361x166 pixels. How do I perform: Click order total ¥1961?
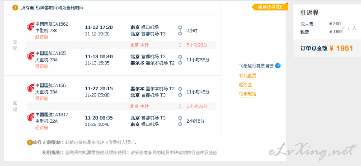point(341,48)
